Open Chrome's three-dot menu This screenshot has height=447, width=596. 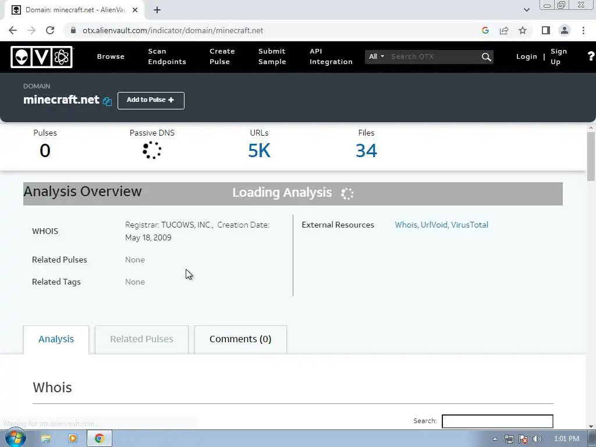click(x=583, y=30)
